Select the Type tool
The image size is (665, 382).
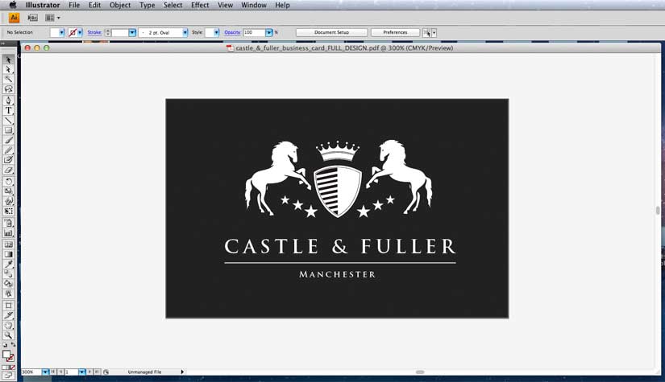(x=9, y=110)
